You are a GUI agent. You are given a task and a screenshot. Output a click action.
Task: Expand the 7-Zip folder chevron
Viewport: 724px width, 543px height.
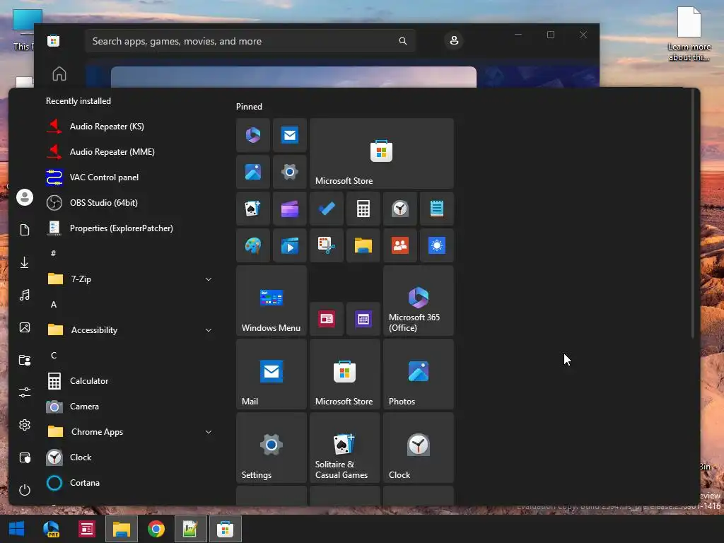tap(209, 279)
